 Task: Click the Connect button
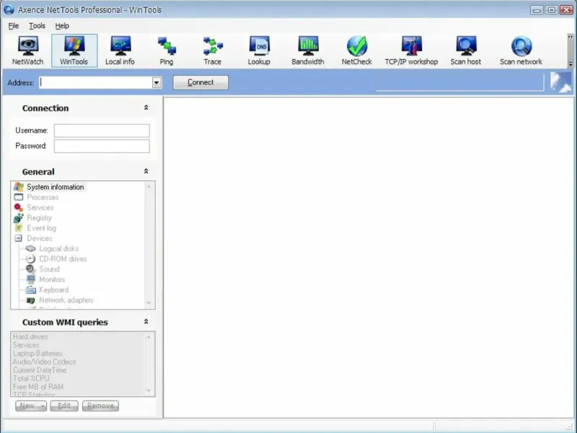tap(201, 82)
